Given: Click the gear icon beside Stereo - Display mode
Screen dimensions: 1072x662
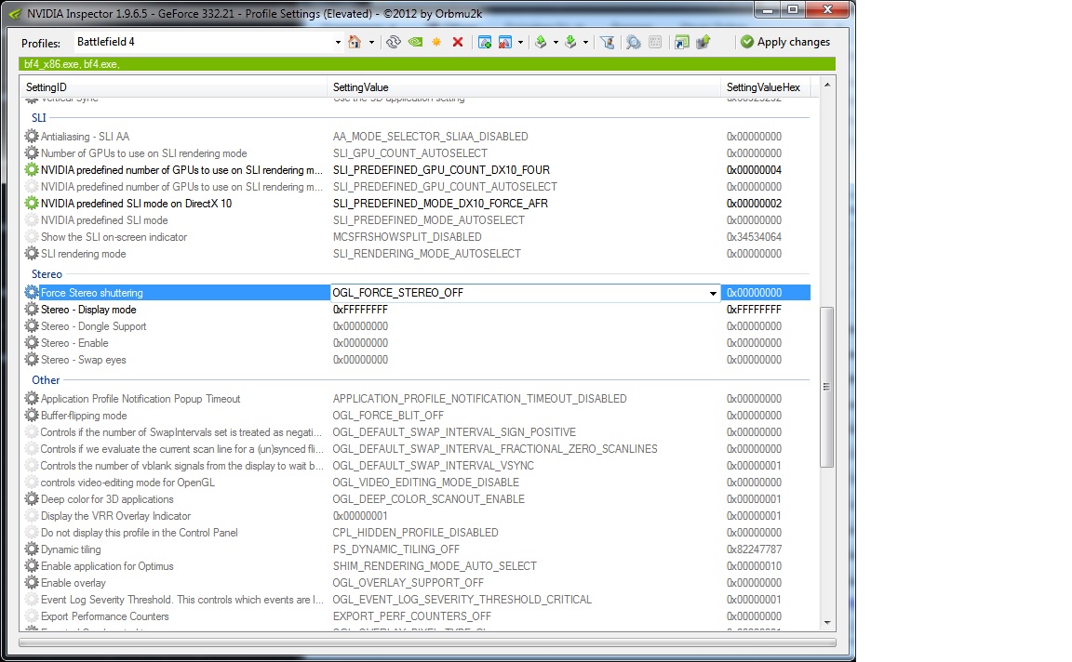Looking at the screenshot, I should click(x=32, y=310).
